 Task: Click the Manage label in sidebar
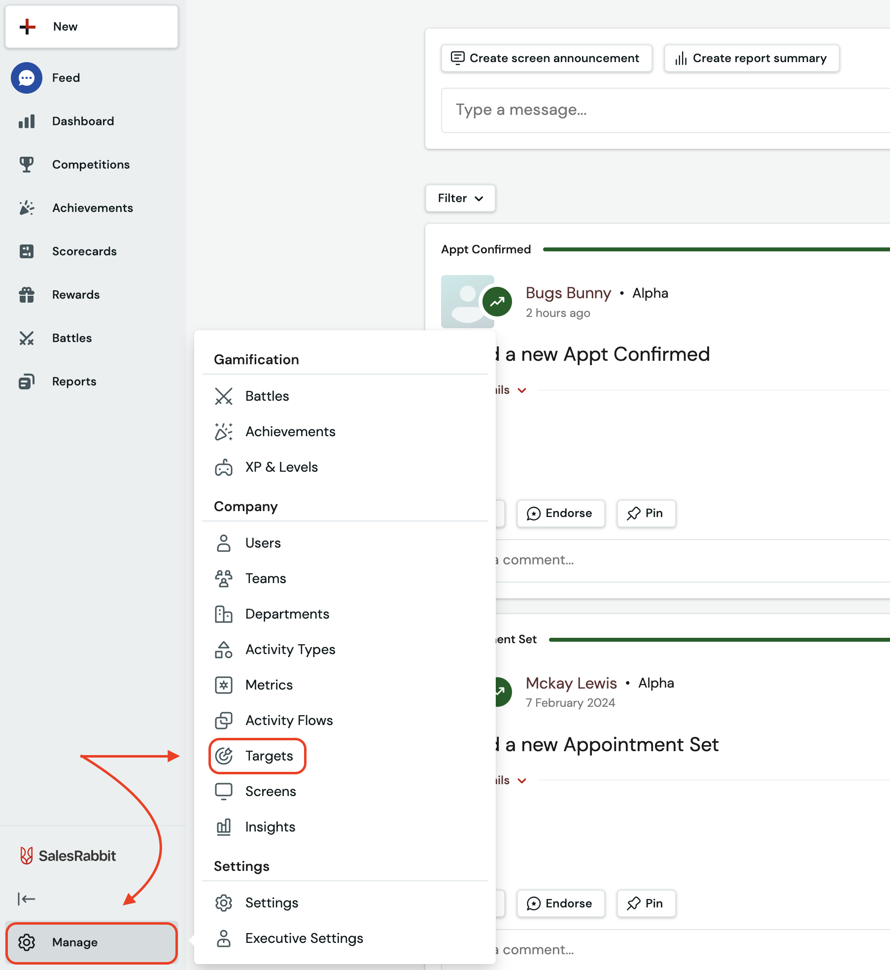tap(75, 942)
